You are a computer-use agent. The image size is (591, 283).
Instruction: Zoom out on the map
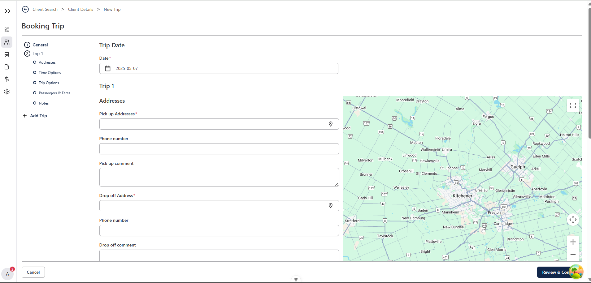[573, 255]
